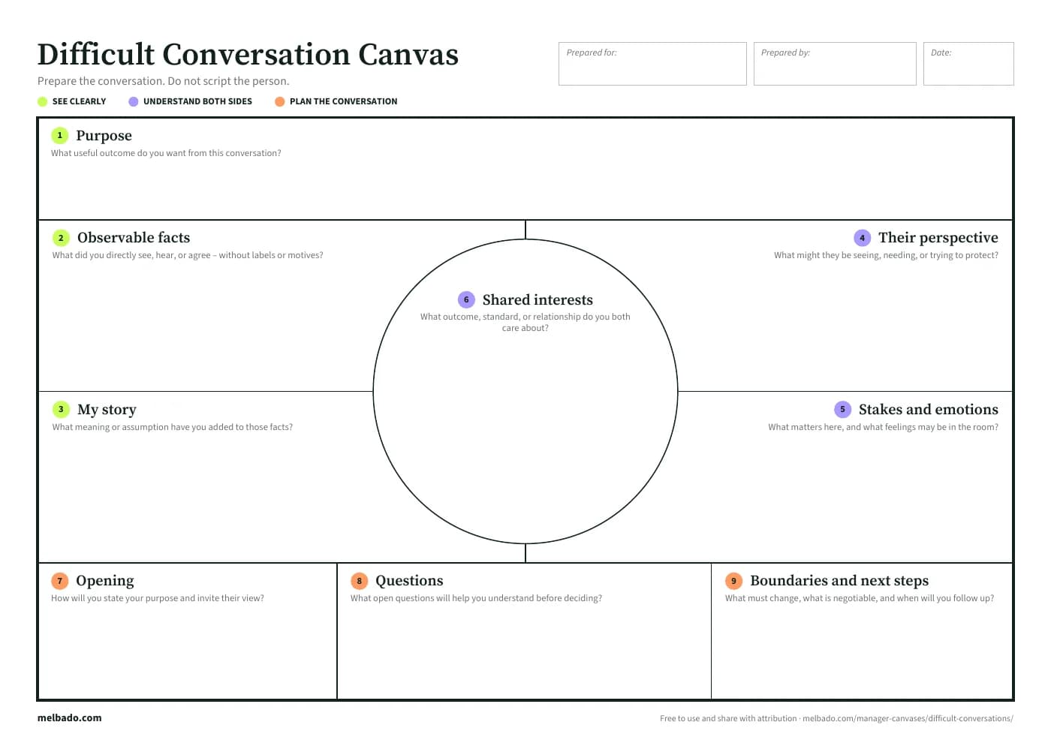Click the Difficult Conversation Canvas title
Viewport: 1051px width, 743px height.
(248, 55)
